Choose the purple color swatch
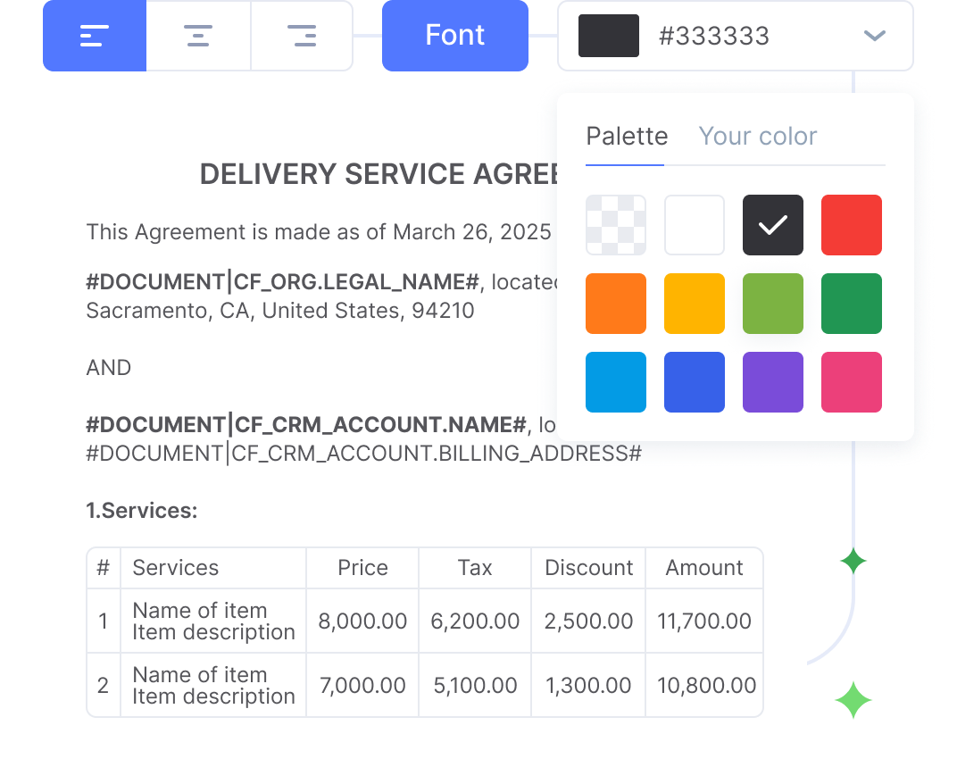957x784 pixels. (773, 382)
